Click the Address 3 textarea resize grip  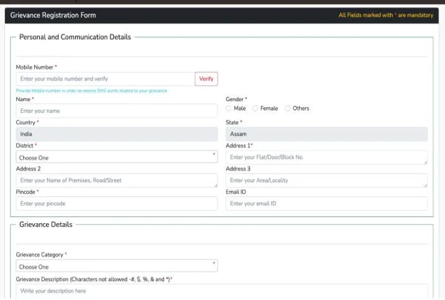[425, 185]
